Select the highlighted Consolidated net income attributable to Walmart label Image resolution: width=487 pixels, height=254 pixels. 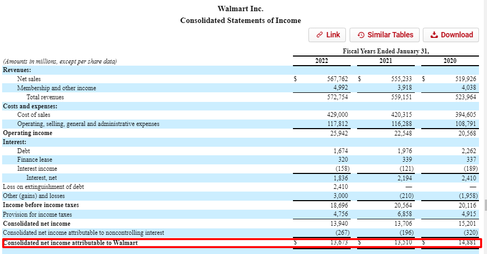pos(71,243)
